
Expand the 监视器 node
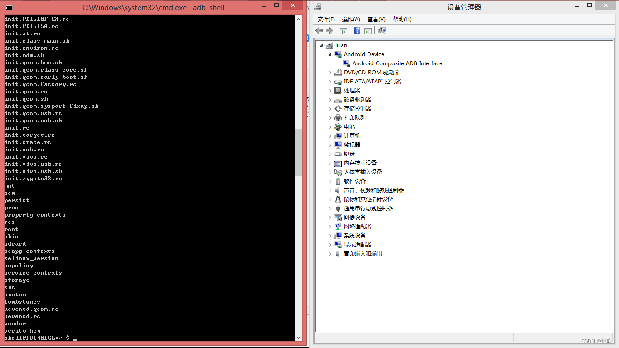tap(330, 145)
